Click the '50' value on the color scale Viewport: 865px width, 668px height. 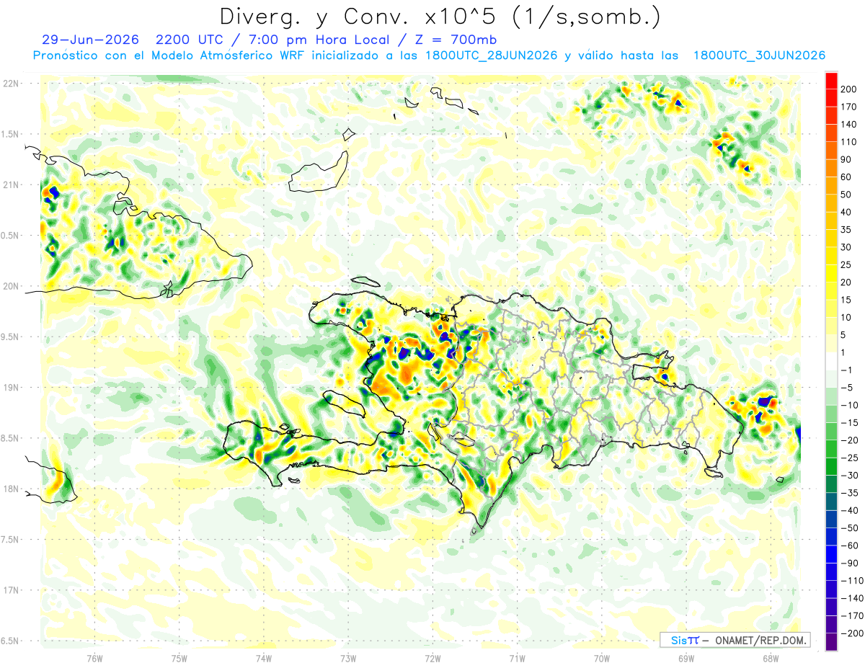point(846,195)
